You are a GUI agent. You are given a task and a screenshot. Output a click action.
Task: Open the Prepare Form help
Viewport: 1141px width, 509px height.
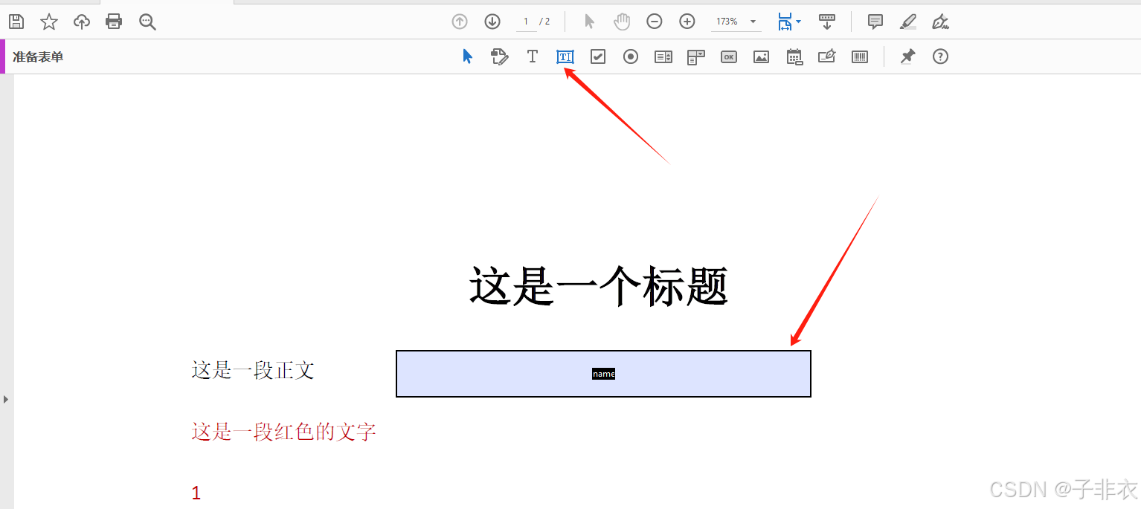coord(940,56)
